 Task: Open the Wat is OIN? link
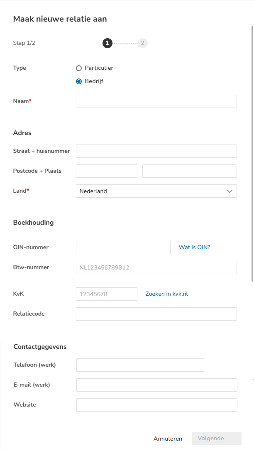point(195,247)
